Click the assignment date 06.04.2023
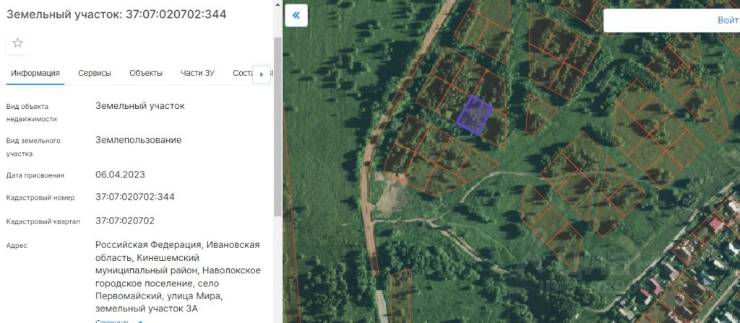 120,175
